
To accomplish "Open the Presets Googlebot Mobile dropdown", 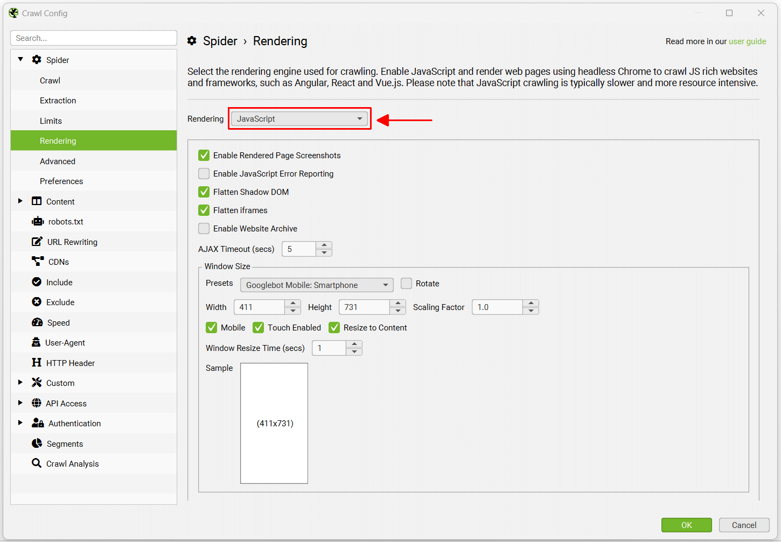I will pos(317,285).
